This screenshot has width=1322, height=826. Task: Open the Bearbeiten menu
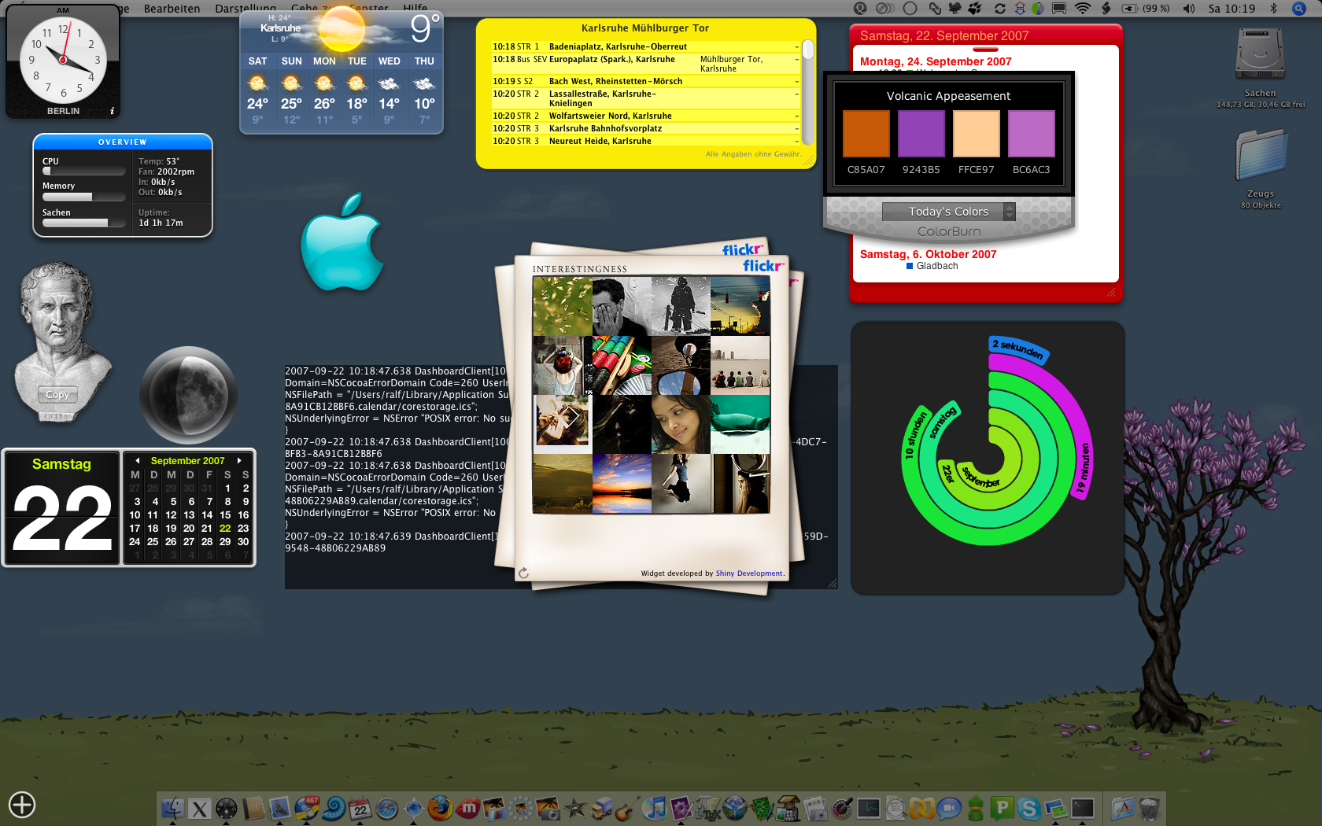pyautogui.click(x=172, y=9)
